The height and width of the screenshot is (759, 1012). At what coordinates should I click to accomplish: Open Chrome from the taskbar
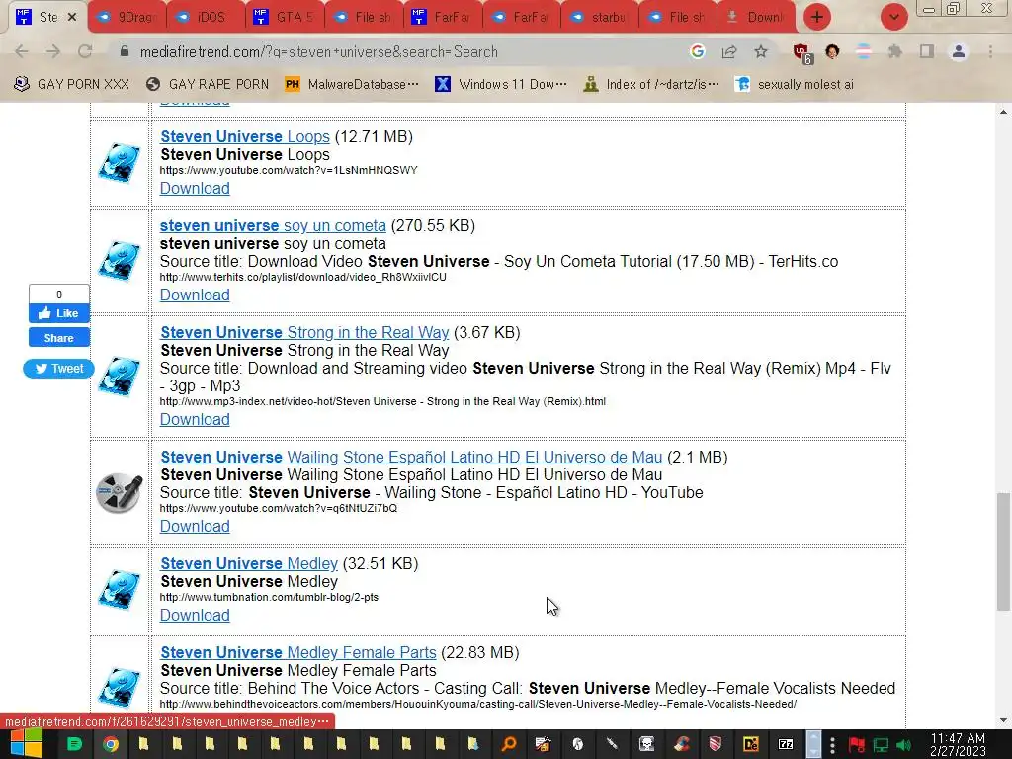[111, 745]
